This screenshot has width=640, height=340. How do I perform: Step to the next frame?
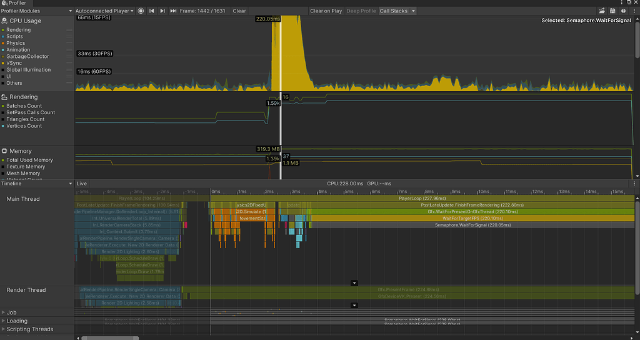[x=162, y=11]
